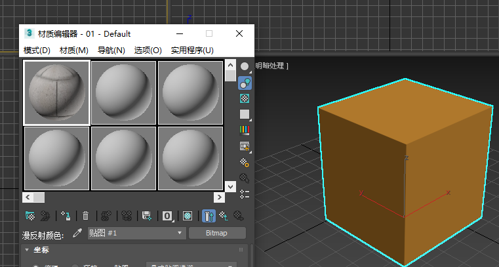Select the textured first material sample slot
499x267 pixels.
pyautogui.click(x=56, y=92)
